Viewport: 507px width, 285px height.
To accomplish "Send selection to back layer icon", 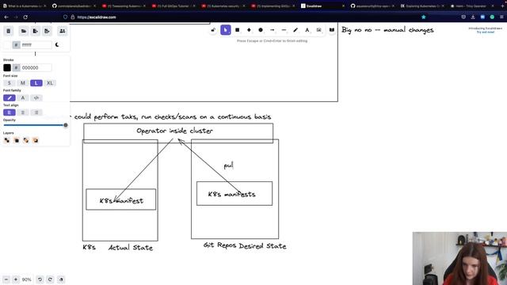I will tap(7, 140).
